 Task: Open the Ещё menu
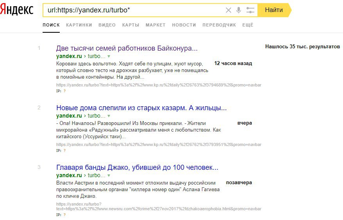coord(248,25)
